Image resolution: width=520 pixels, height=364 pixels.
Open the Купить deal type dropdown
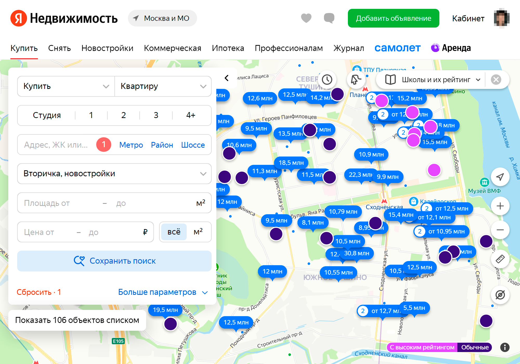(x=66, y=86)
